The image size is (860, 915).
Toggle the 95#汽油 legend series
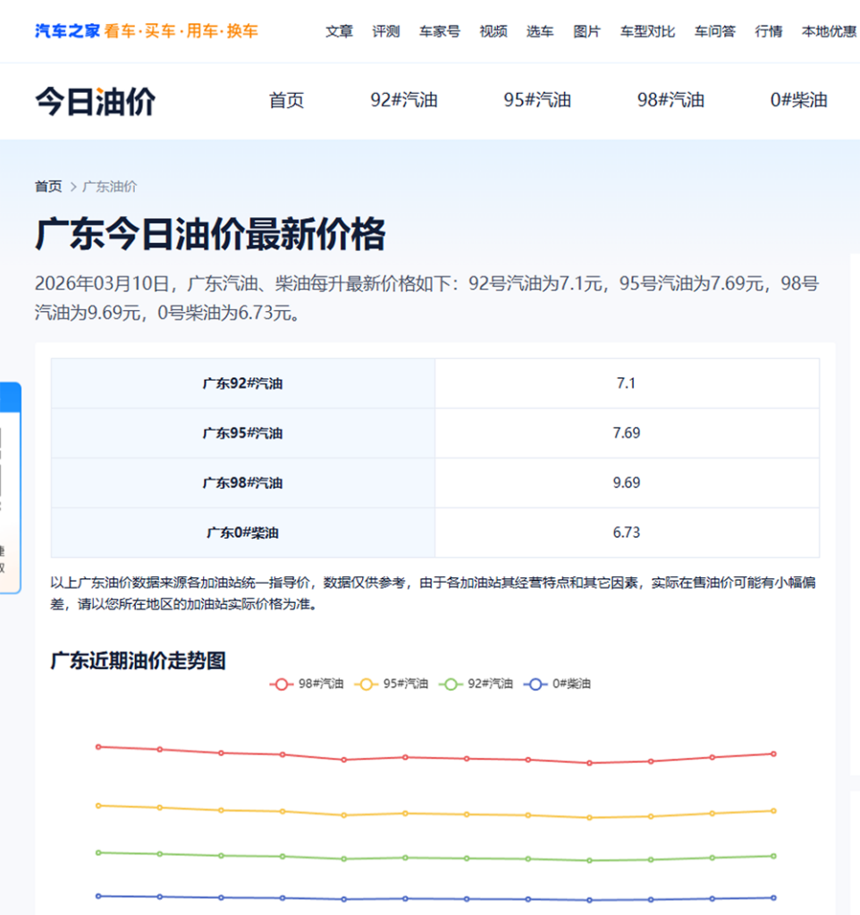[x=392, y=684]
